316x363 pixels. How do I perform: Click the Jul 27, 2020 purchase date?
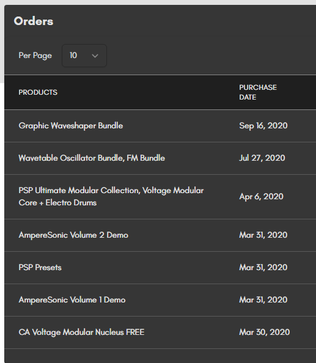(x=262, y=158)
